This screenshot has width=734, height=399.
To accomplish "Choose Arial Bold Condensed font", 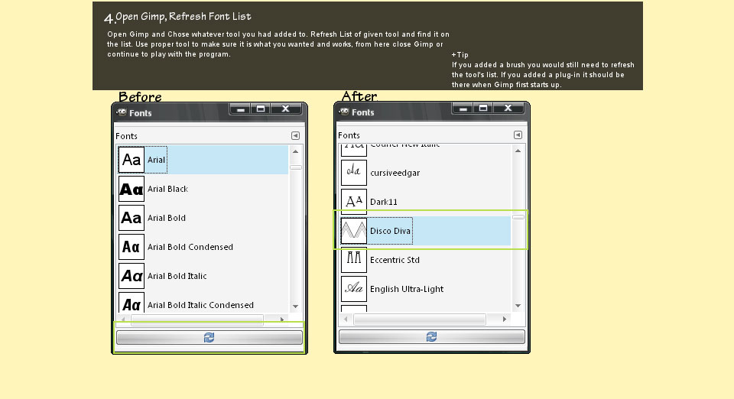I will tap(203, 247).
